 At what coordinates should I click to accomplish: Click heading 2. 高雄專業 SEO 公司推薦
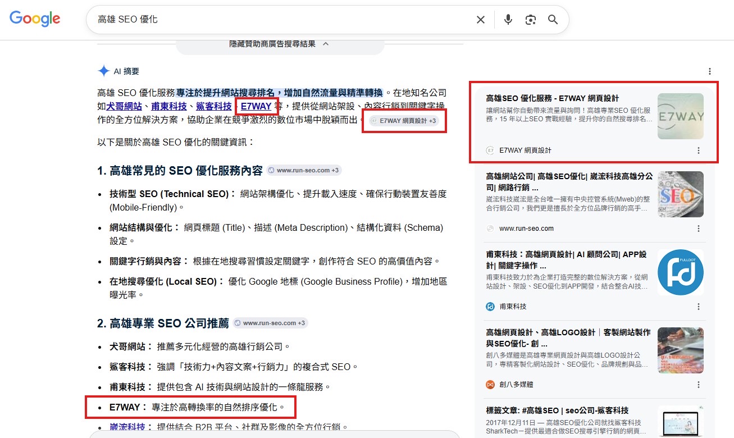163,323
